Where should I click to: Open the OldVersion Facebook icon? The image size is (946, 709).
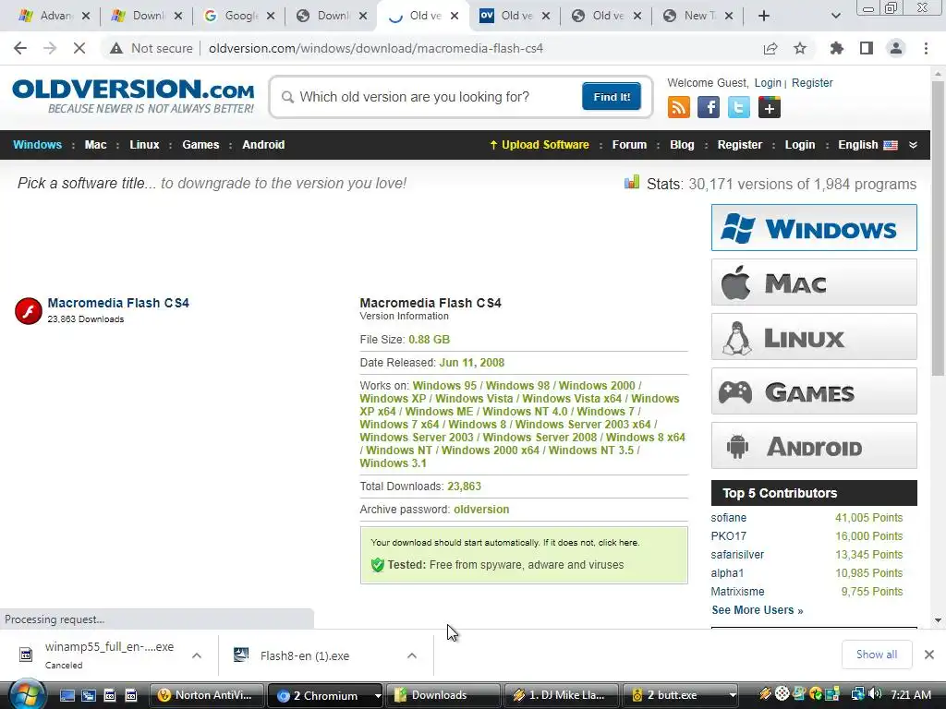tap(709, 107)
